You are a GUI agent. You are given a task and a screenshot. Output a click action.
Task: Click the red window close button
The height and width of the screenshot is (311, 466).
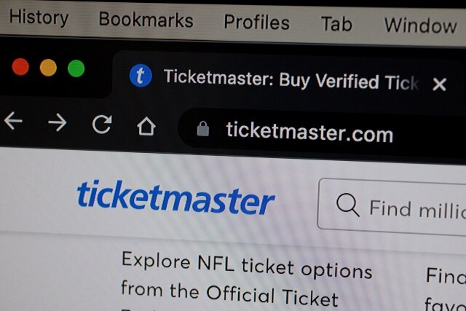coord(20,66)
